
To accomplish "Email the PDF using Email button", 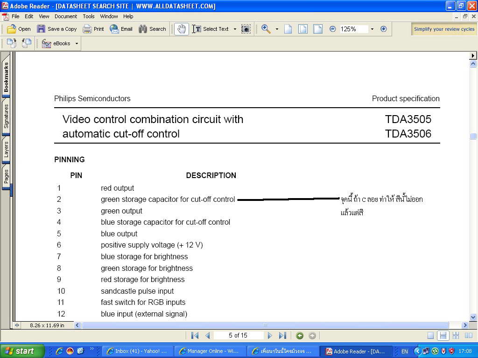I will pos(121,29).
